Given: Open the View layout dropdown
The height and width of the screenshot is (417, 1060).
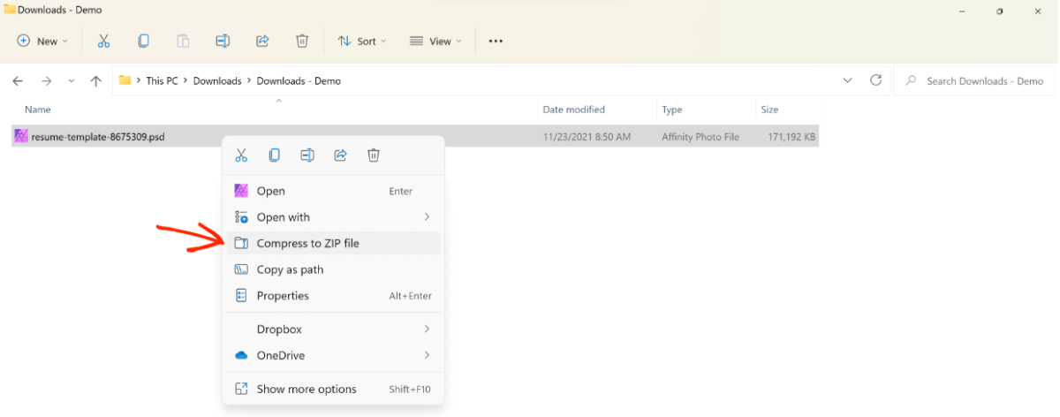Looking at the screenshot, I should tap(435, 41).
